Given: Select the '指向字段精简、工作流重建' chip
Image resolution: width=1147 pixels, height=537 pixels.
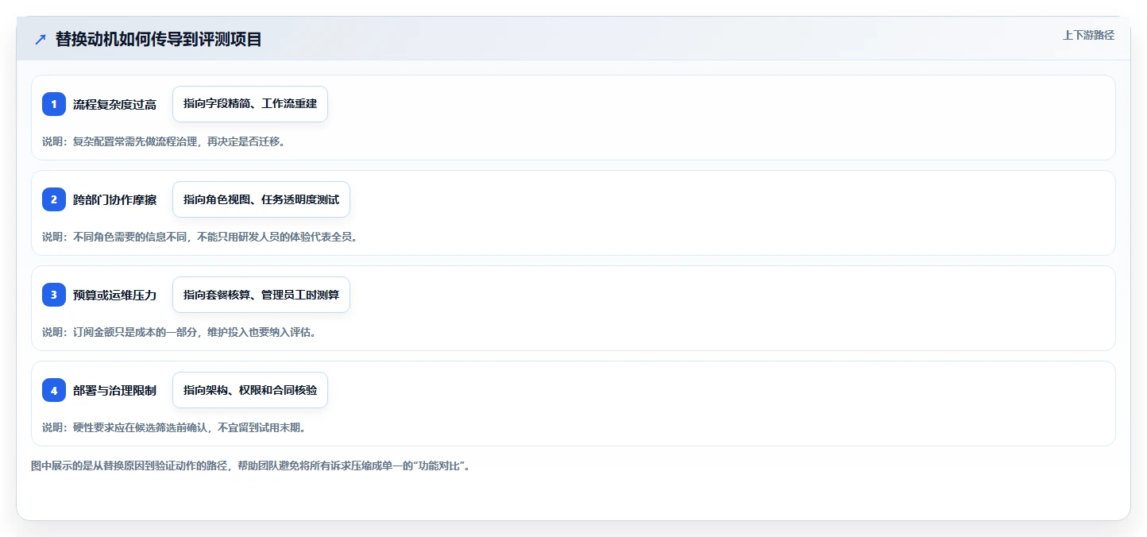Looking at the screenshot, I should [x=250, y=104].
